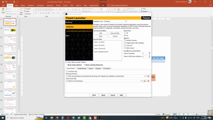Switch to the Remote tab
The image size is (213, 120).
coord(91,69)
